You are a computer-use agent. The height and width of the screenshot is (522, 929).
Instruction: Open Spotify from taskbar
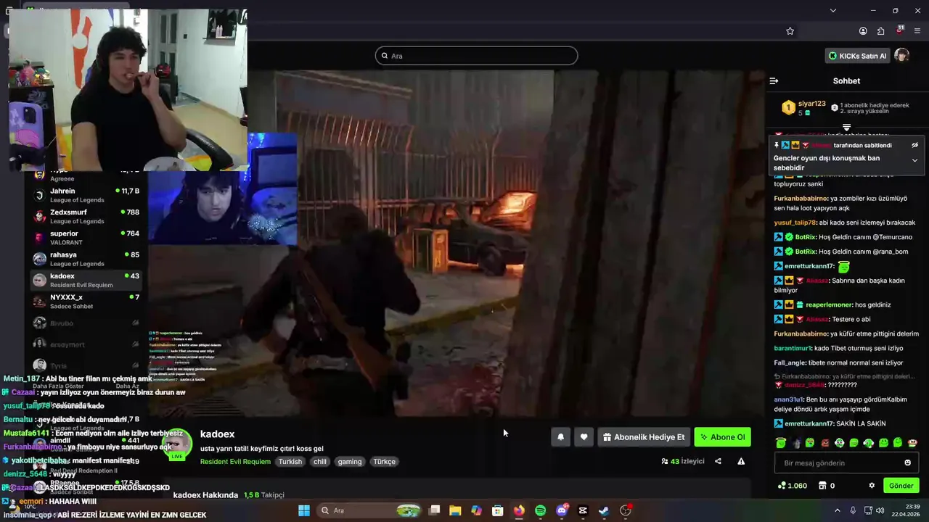click(x=540, y=510)
